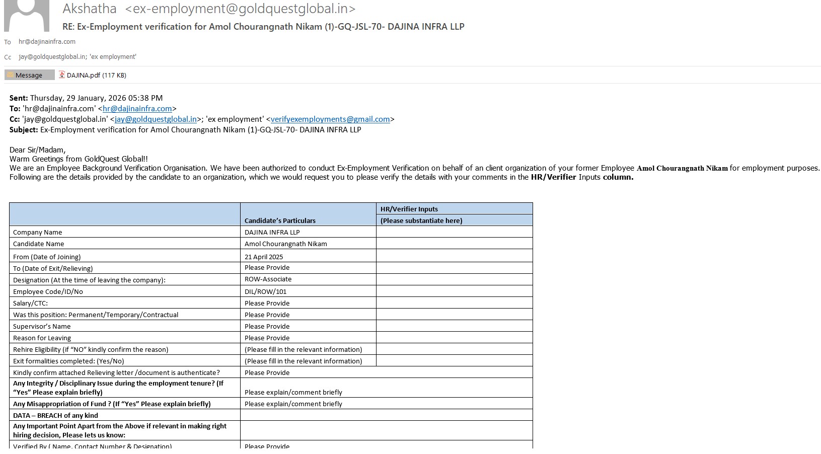Image resolution: width=821 pixels, height=454 pixels.
Task: Click the verifier input cell for Date of Joining
Action: (454, 256)
